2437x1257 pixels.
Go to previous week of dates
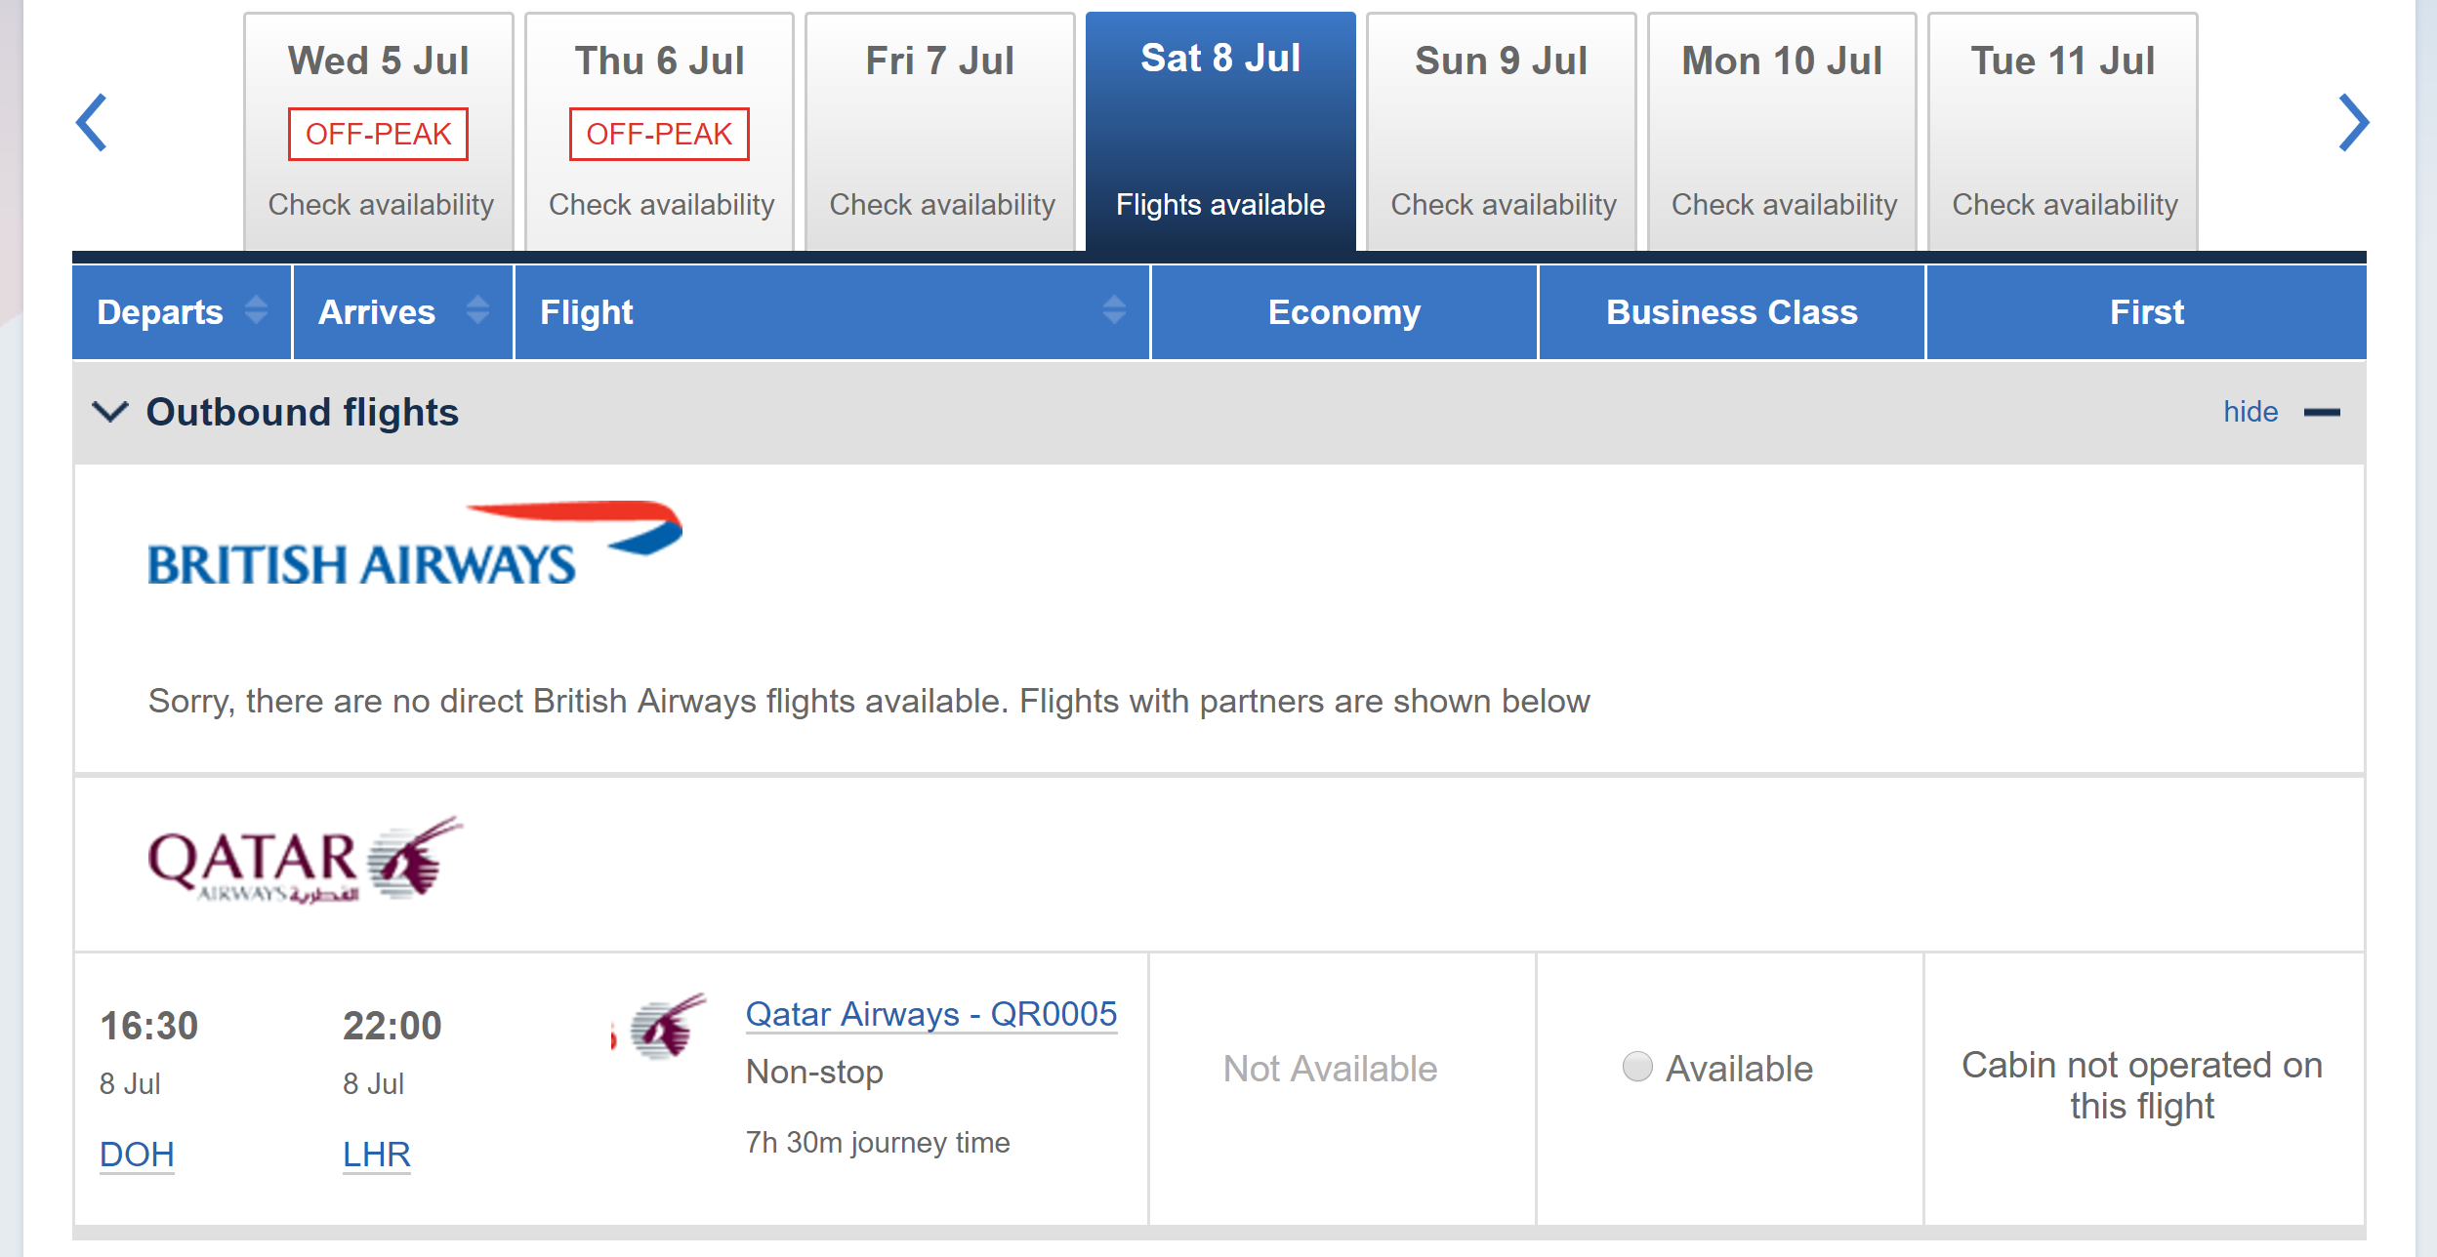point(92,123)
